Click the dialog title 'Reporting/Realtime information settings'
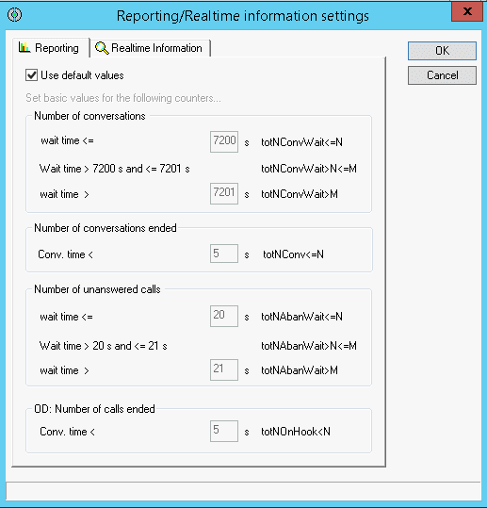This screenshot has width=487, height=508. pyautogui.click(x=243, y=16)
